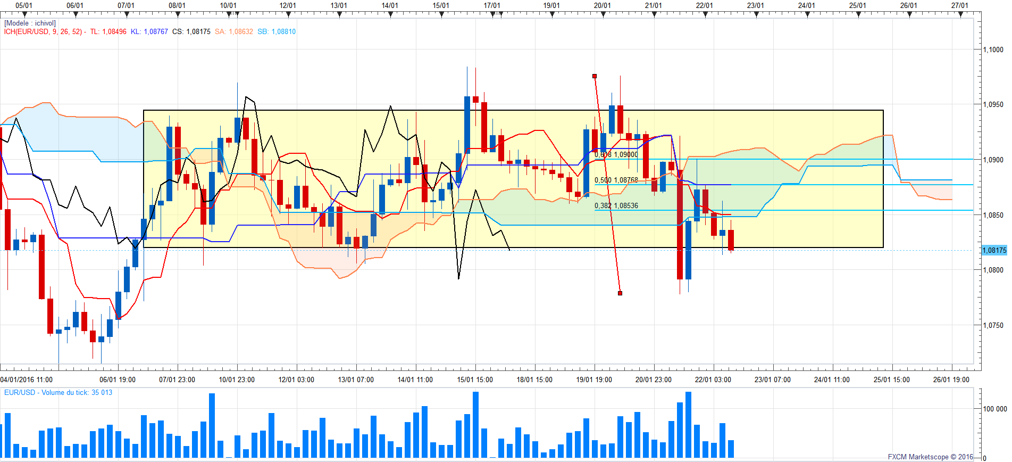The image size is (1012, 462).
Task: Click the '12/01 03:00' time axis label
Action: click(296, 380)
